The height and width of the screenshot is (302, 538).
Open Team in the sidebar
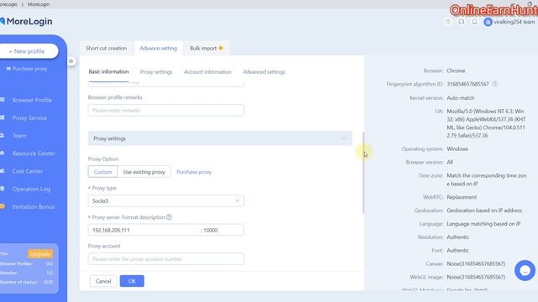coord(19,136)
